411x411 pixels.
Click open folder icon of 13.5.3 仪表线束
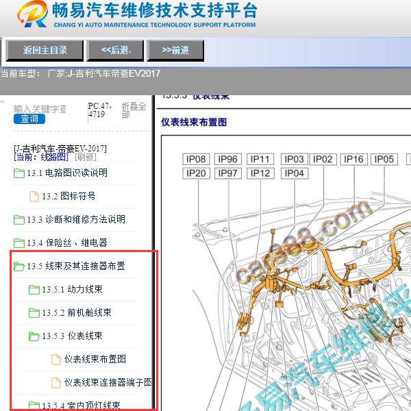tap(34, 336)
